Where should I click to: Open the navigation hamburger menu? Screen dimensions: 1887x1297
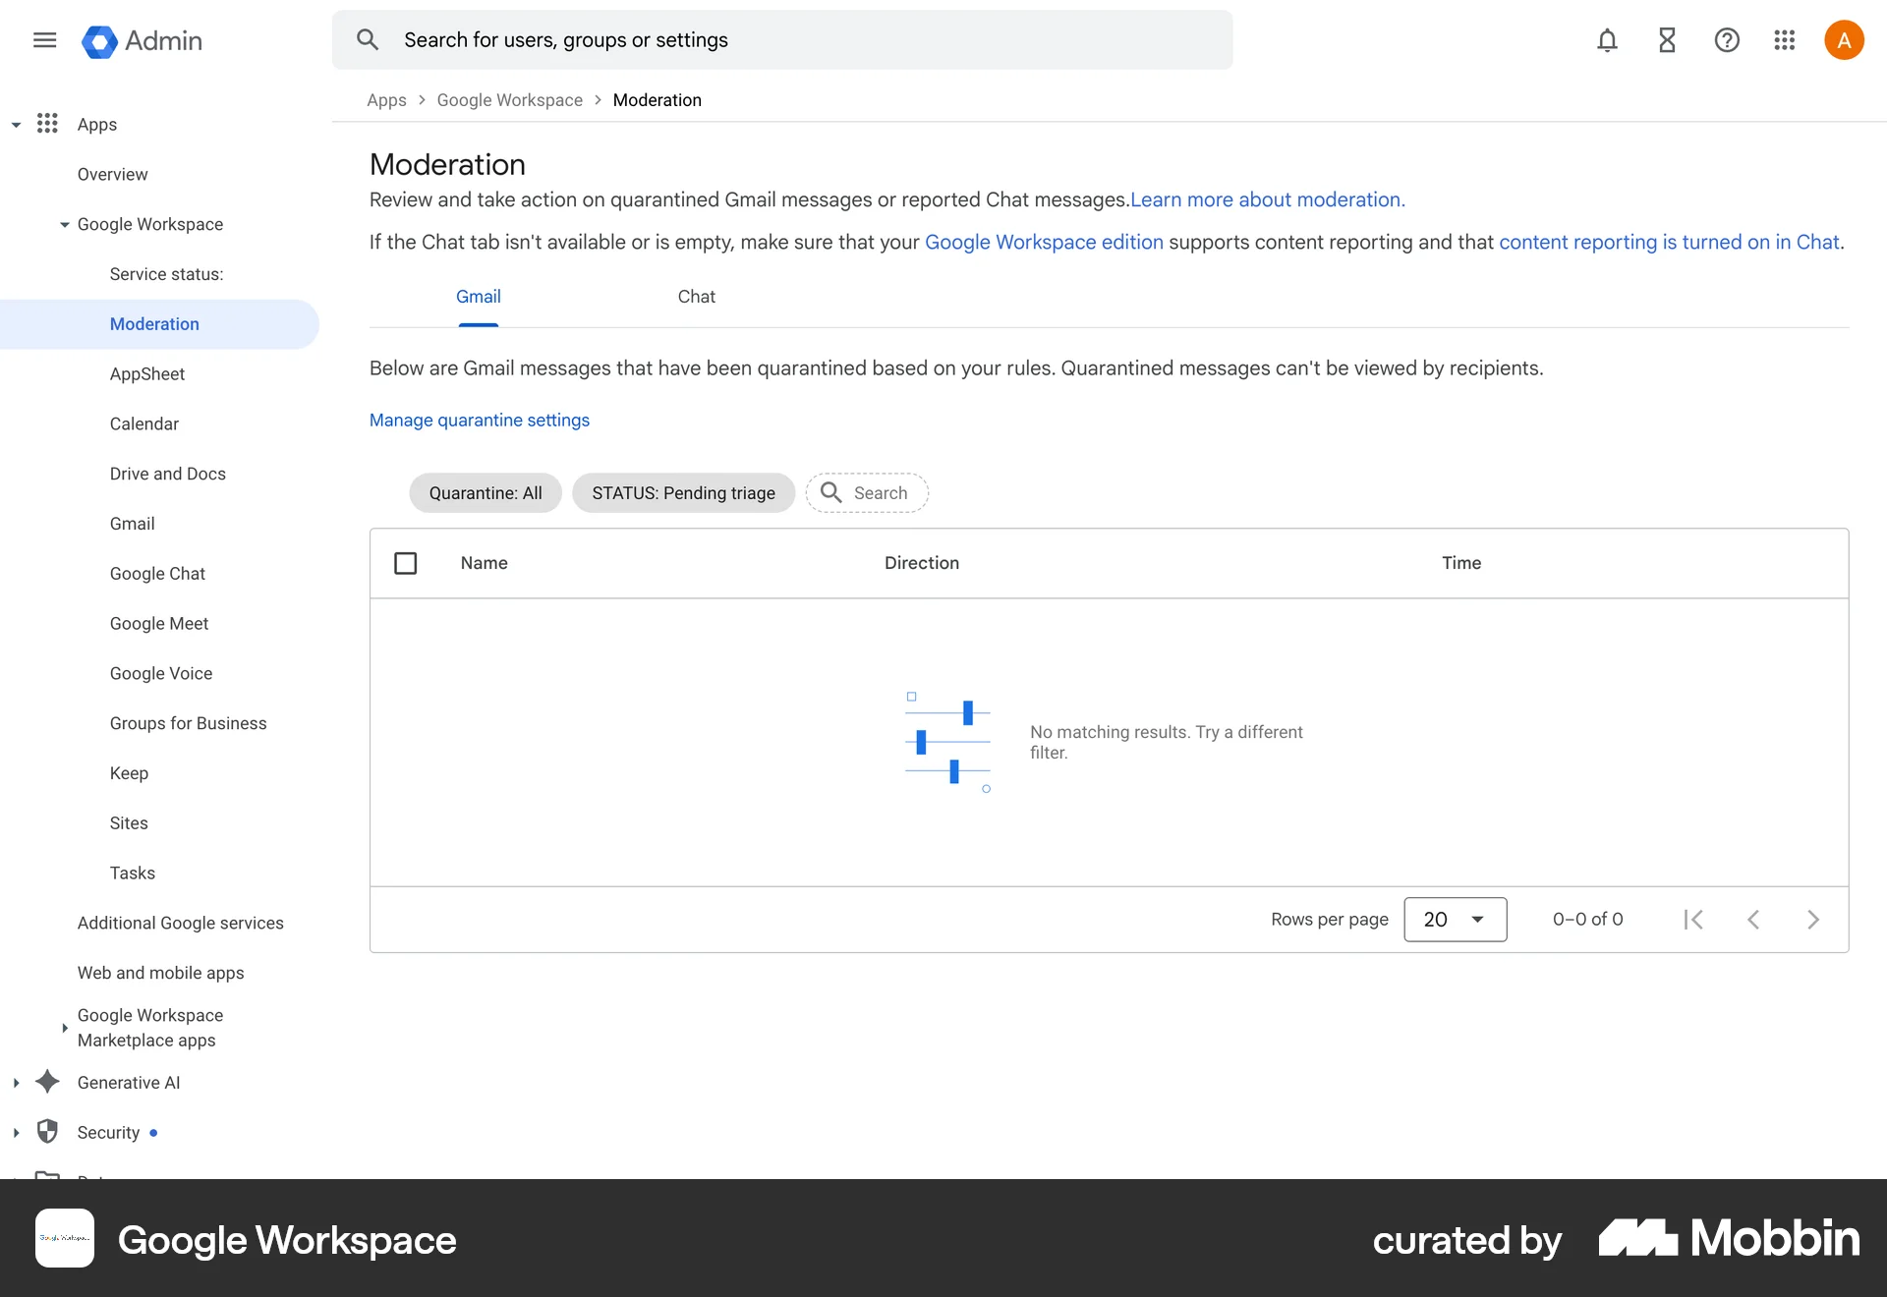pyautogui.click(x=44, y=40)
